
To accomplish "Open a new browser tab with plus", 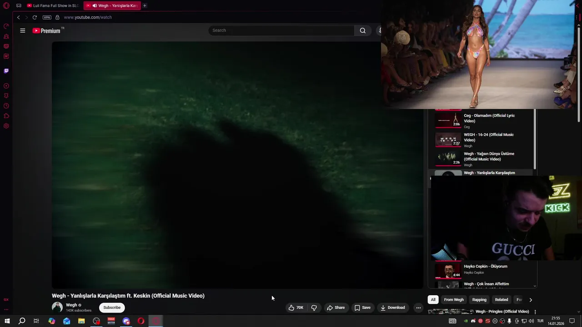I will 145,6.
